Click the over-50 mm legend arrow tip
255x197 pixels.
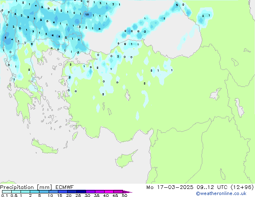[x=127, y=192]
